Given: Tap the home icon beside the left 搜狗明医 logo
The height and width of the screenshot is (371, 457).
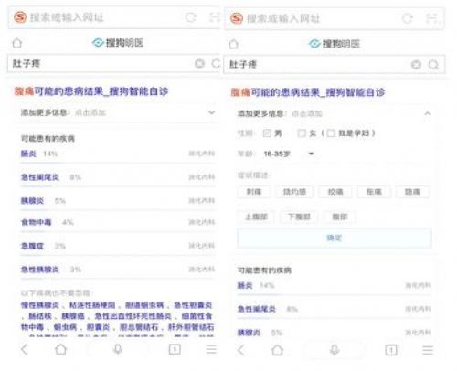Looking at the screenshot, I should coord(17,43).
